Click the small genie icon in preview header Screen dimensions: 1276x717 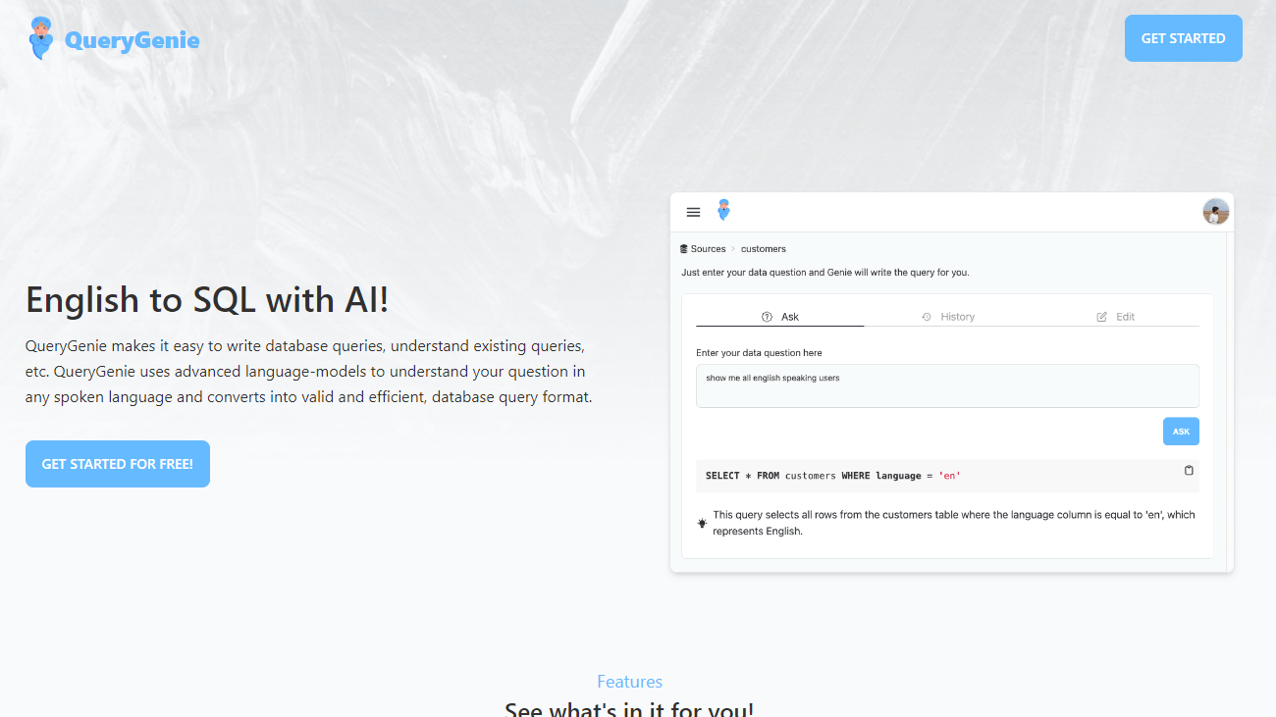pos(723,210)
